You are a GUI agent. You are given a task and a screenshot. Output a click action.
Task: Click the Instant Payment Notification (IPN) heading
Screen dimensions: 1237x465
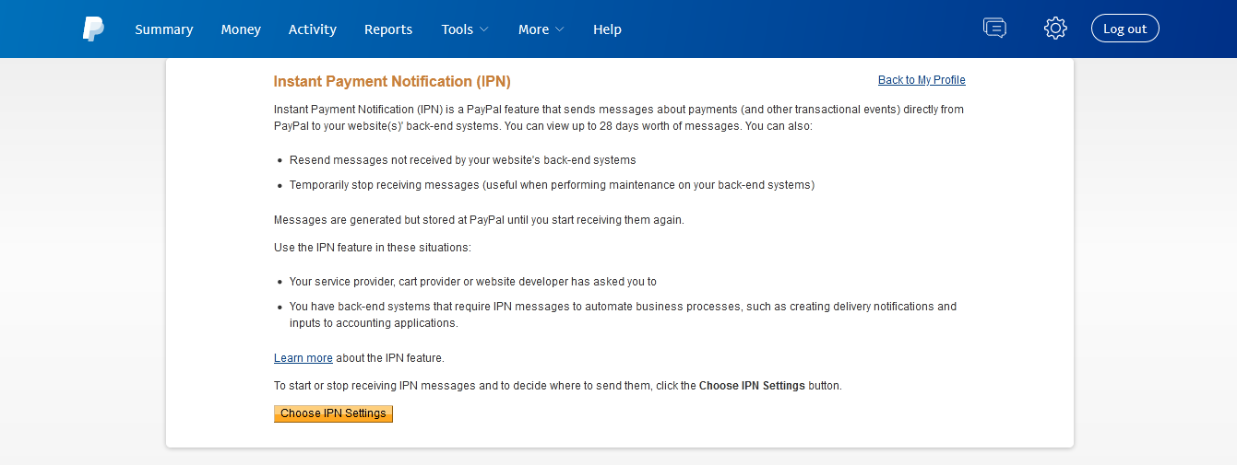click(392, 82)
